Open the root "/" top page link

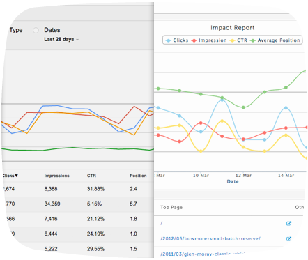point(162,223)
